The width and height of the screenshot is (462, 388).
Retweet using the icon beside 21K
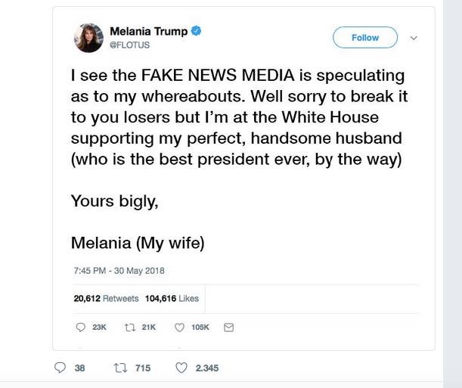[129, 327]
